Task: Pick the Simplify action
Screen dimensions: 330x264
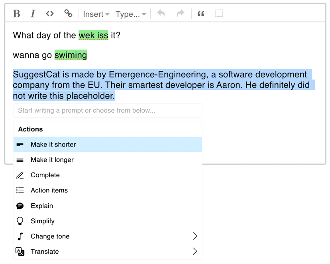Action: 108,221
